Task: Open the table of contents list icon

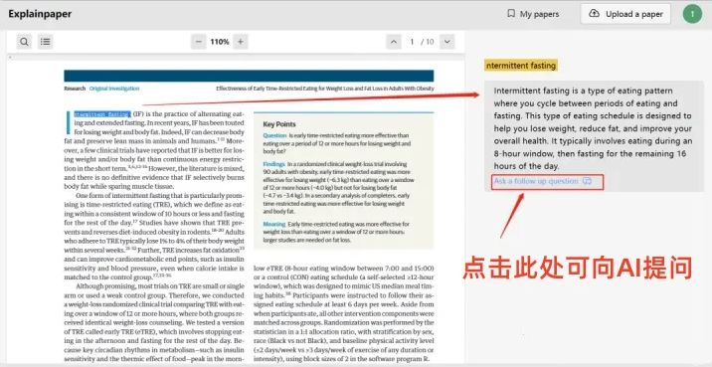Action: (45, 42)
